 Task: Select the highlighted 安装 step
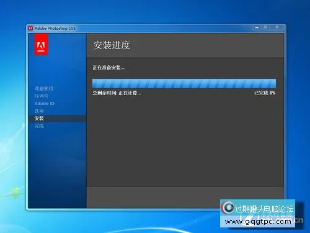57,119
